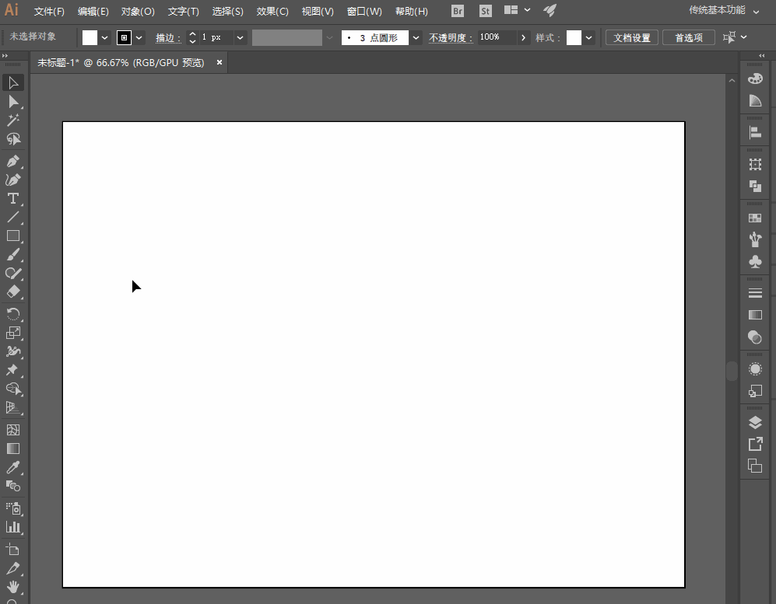Viewport: 776px width, 604px height.
Task: Open the Gradient panel in right dock
Action: click(755, 315)
